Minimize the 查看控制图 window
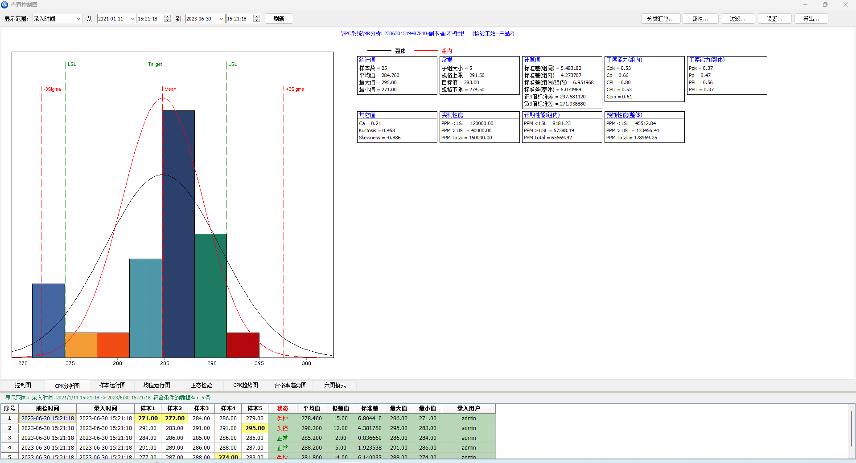856x463 pixels. (805, 4)
